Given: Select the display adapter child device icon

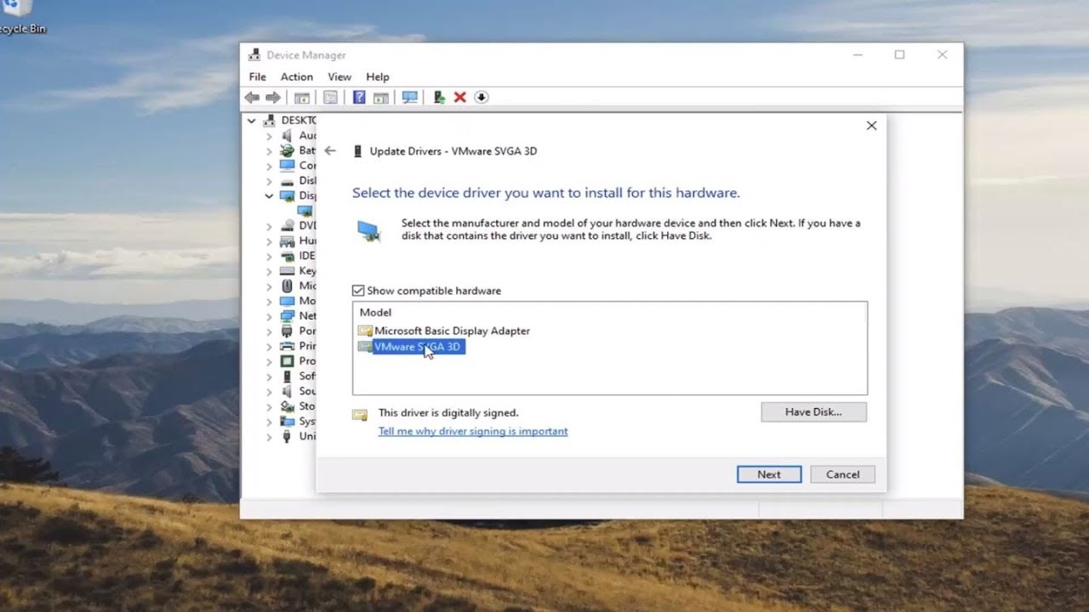Looking at the screenshot, I should 305,210.
